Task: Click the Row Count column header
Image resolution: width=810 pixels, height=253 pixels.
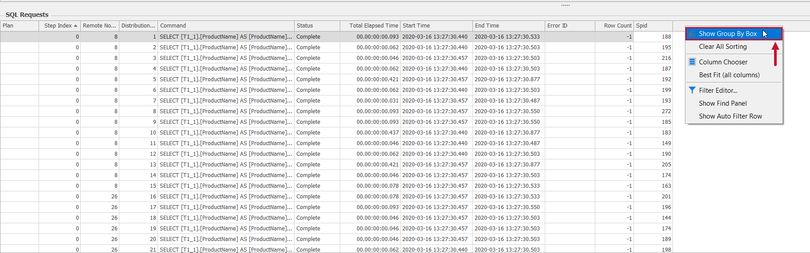Action: coord(617,26)
